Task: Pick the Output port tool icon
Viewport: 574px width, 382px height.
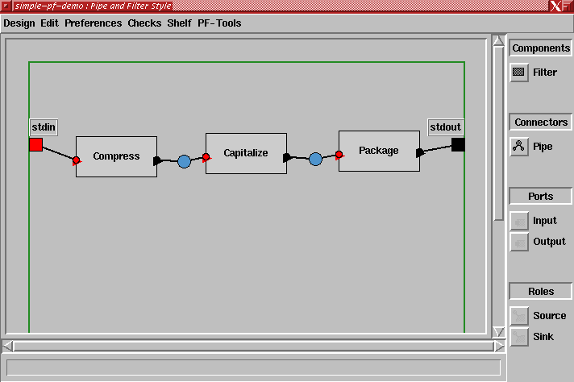Action: [520, 242]
